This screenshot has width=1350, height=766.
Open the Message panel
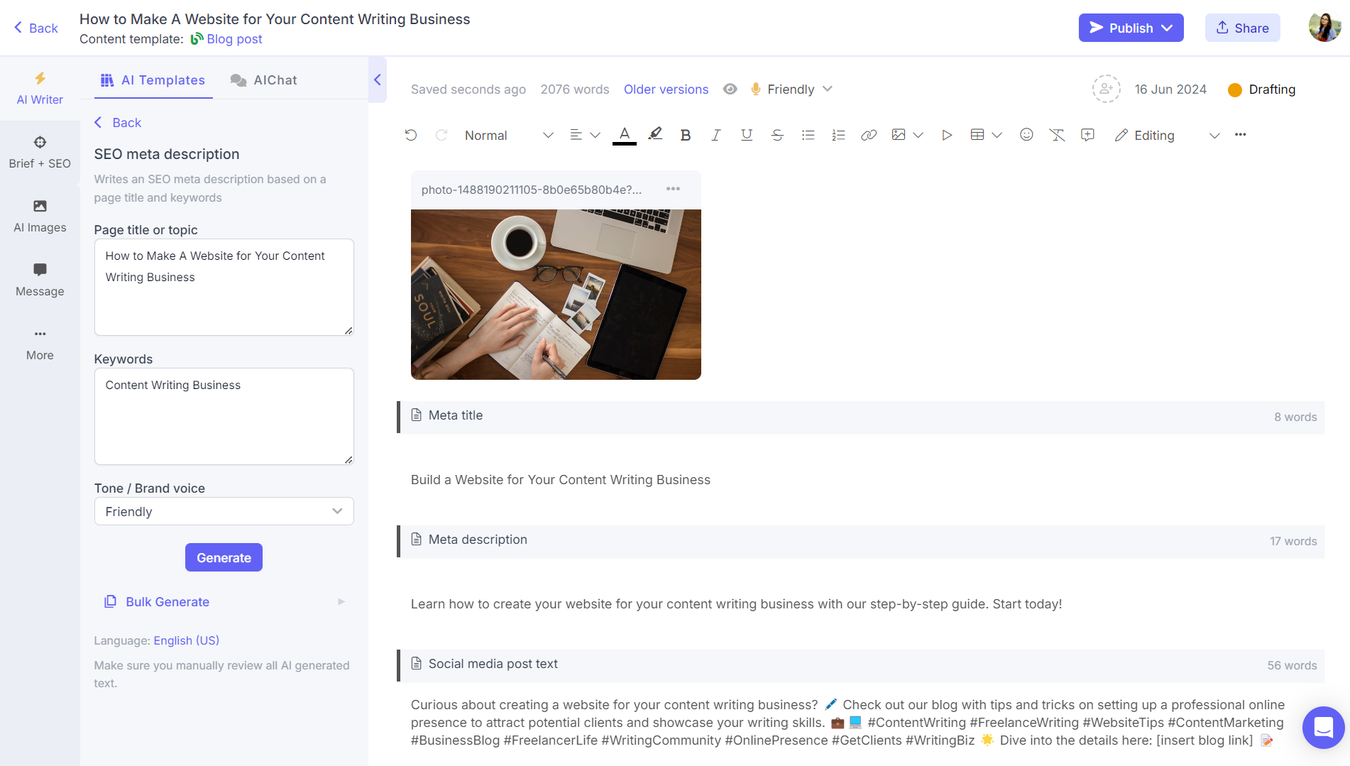39,279
